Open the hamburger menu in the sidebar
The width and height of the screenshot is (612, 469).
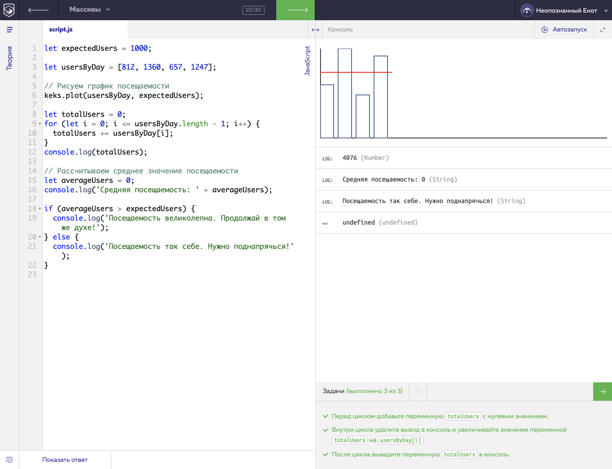click(x=9, y=30)
